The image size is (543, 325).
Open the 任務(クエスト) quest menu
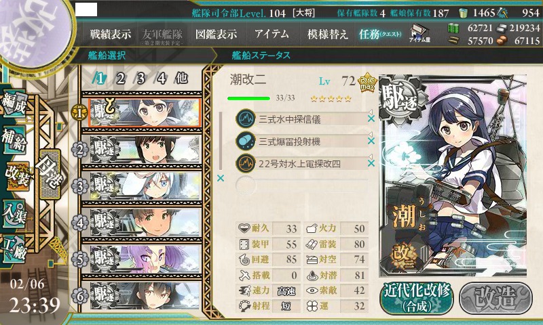click(380, 34)
